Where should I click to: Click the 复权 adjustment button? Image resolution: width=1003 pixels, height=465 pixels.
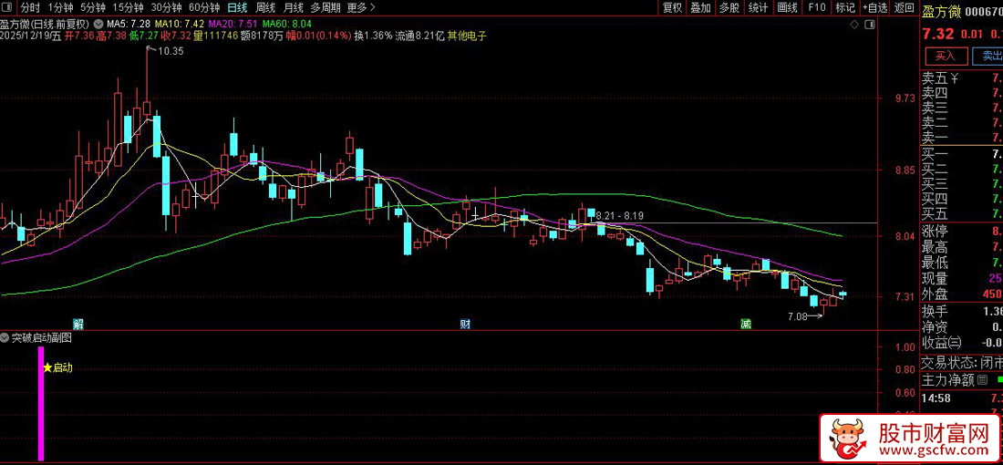pos(672,7)
